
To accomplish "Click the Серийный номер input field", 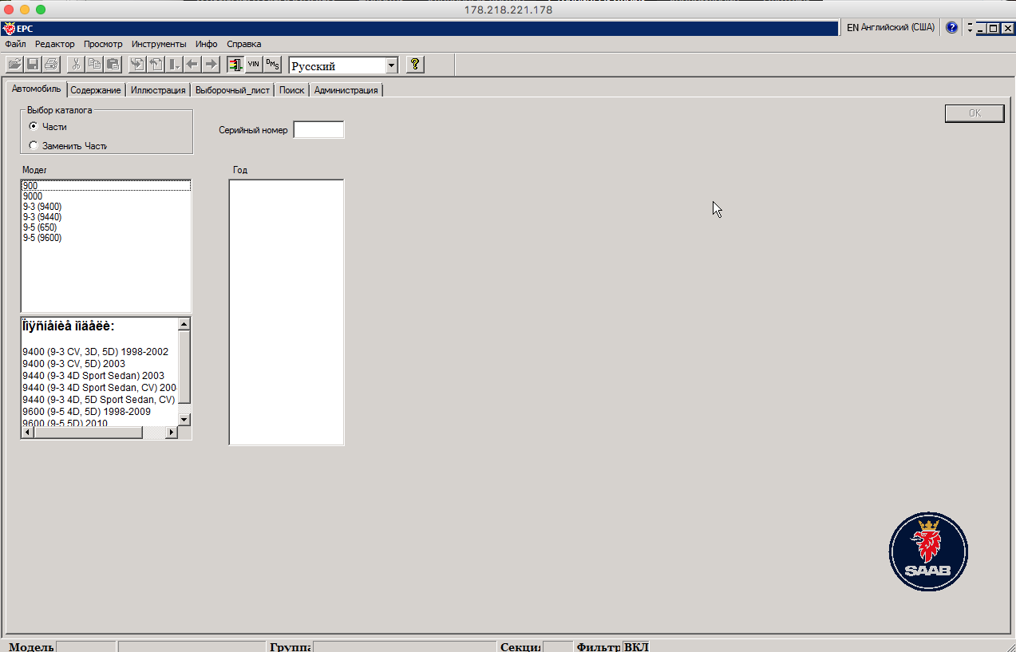I will tap(318, 129).
